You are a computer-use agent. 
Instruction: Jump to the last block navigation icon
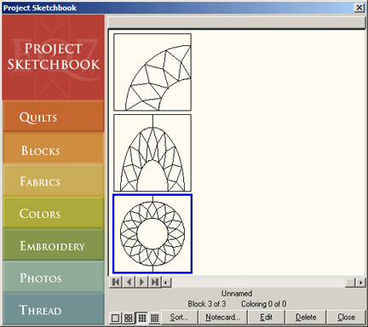155,282
